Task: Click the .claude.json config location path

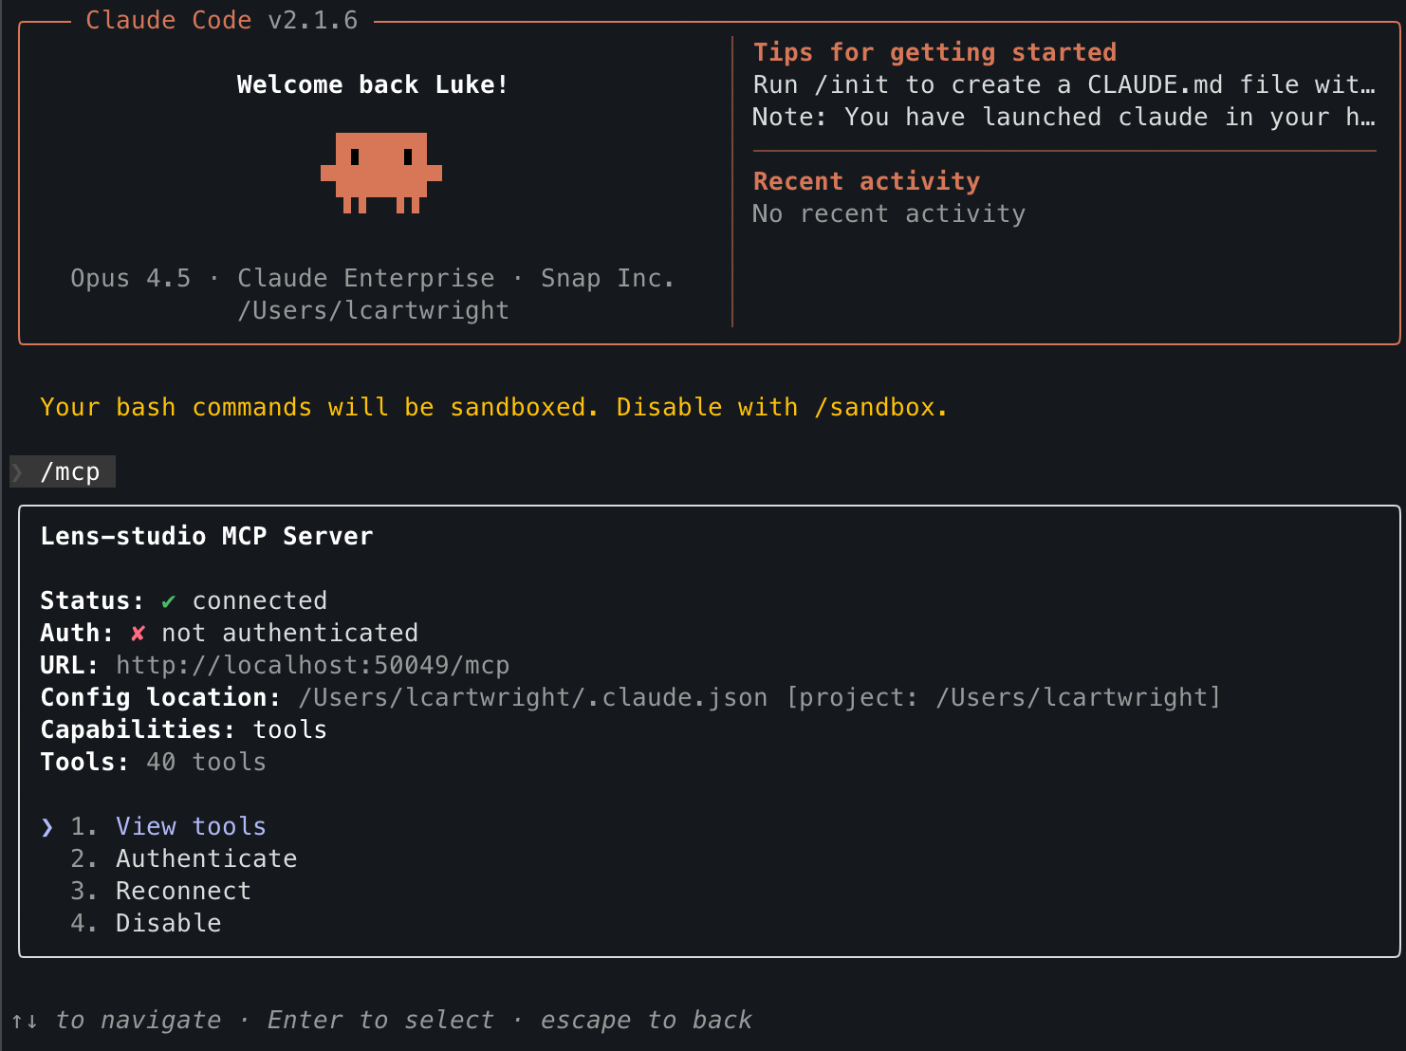Action: click(532, 698)
